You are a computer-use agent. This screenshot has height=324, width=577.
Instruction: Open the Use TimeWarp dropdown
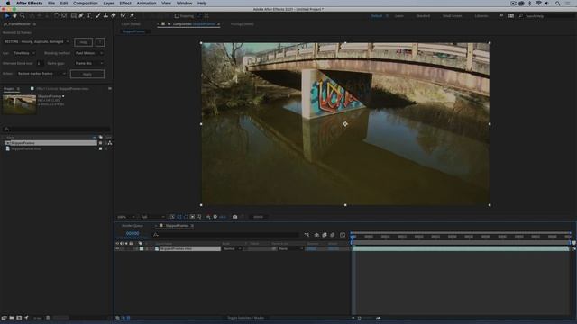[x=24, y=53]
